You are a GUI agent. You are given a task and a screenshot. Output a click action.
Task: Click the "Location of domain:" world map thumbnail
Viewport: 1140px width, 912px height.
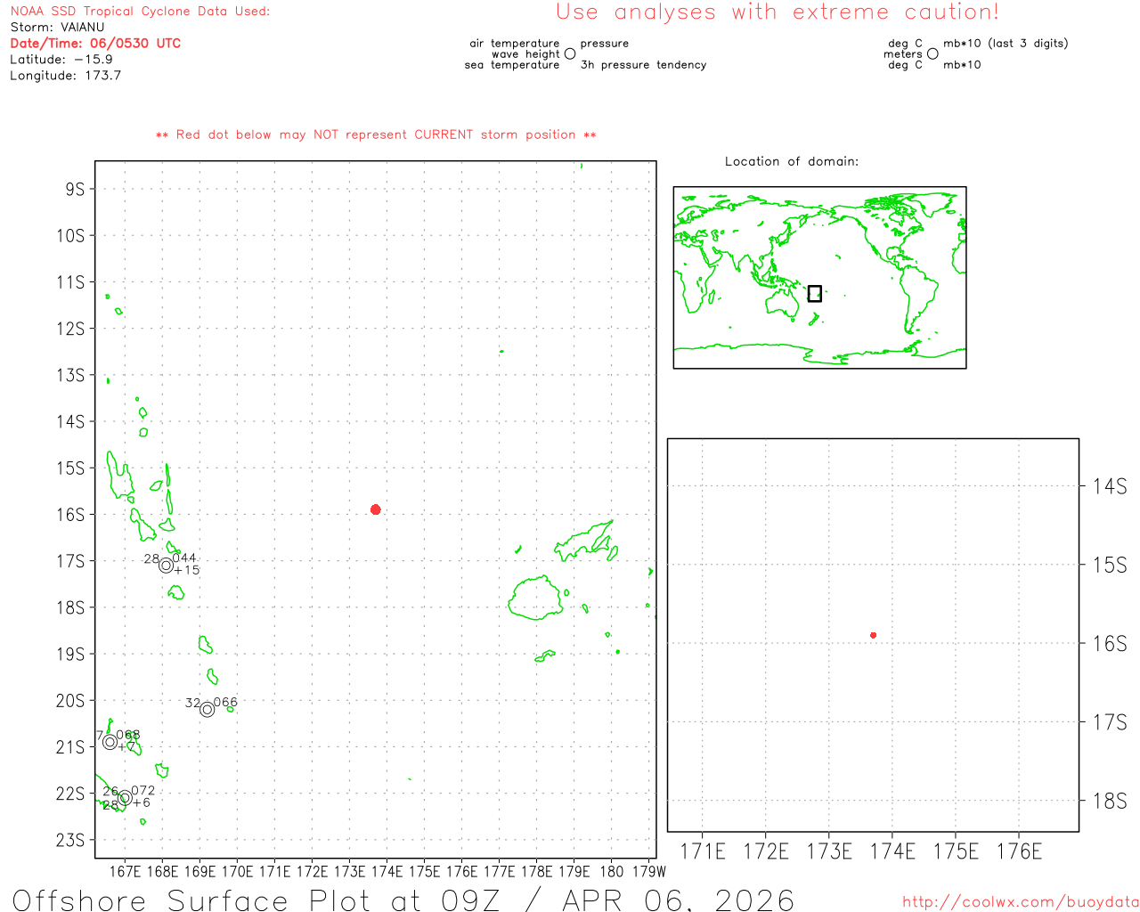pos(819,277)
